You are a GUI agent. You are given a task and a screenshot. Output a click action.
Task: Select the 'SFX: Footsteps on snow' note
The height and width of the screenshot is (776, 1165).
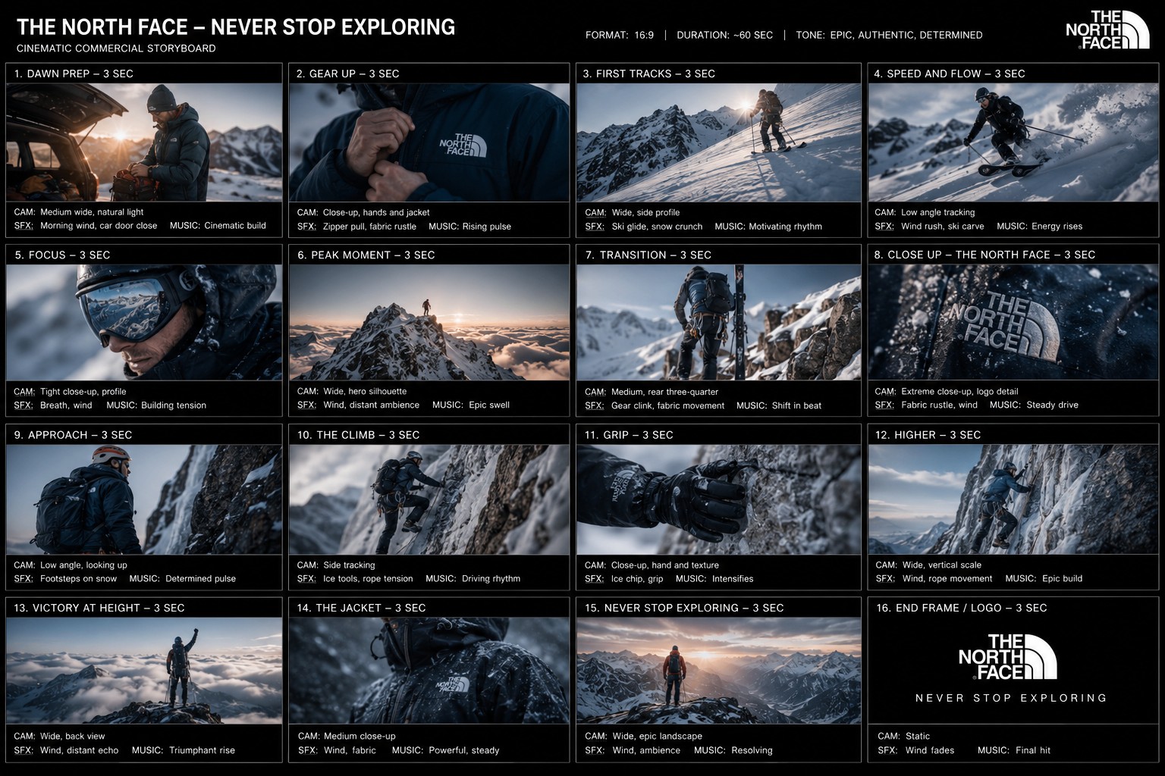point(65,579)
